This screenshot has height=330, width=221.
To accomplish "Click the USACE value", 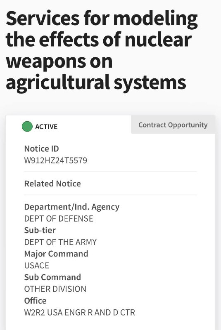I will pos(37,265).
